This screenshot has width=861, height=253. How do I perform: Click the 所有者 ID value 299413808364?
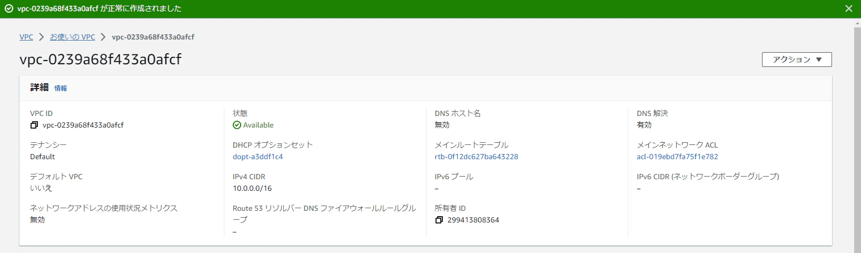tap(473, 220)
